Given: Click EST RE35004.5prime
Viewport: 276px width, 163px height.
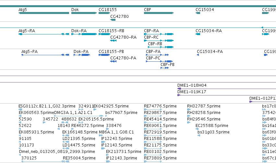Looking at the screenshot, I should pyautogui.click(x=66, y=161).
